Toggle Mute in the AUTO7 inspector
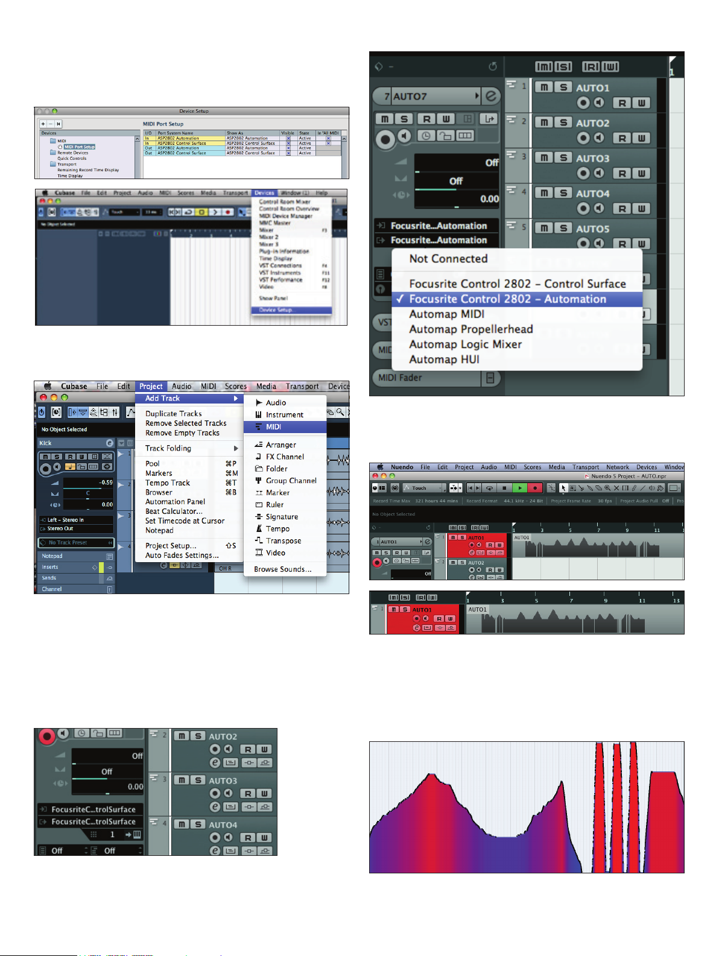Viewport: 719px width, 956px height. [x=384, y=119]
